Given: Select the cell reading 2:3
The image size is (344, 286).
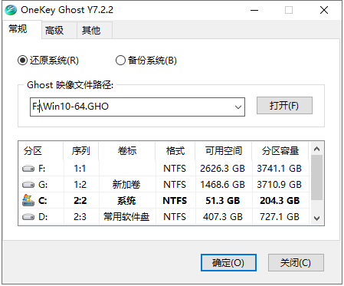Looking at the screenshot, I should (x=80, y=217).
